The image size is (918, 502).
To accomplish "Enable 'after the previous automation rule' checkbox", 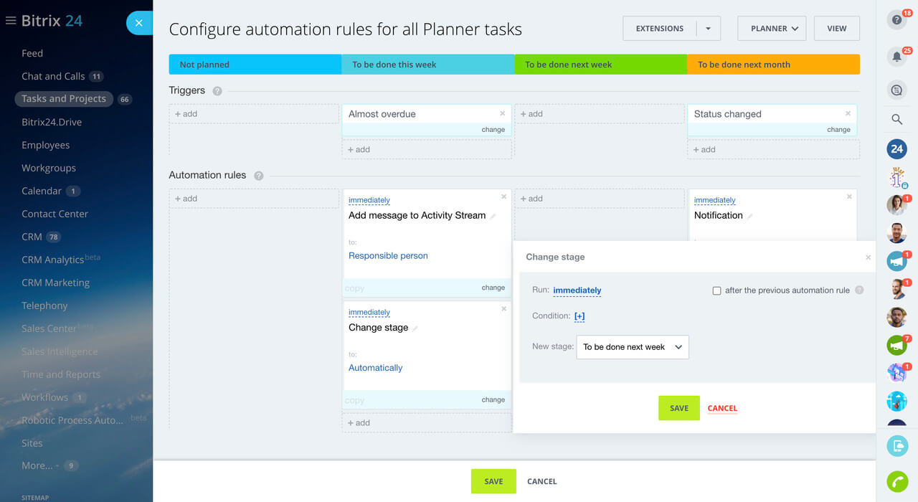I will pyautogui.click(x=716, y=290).
